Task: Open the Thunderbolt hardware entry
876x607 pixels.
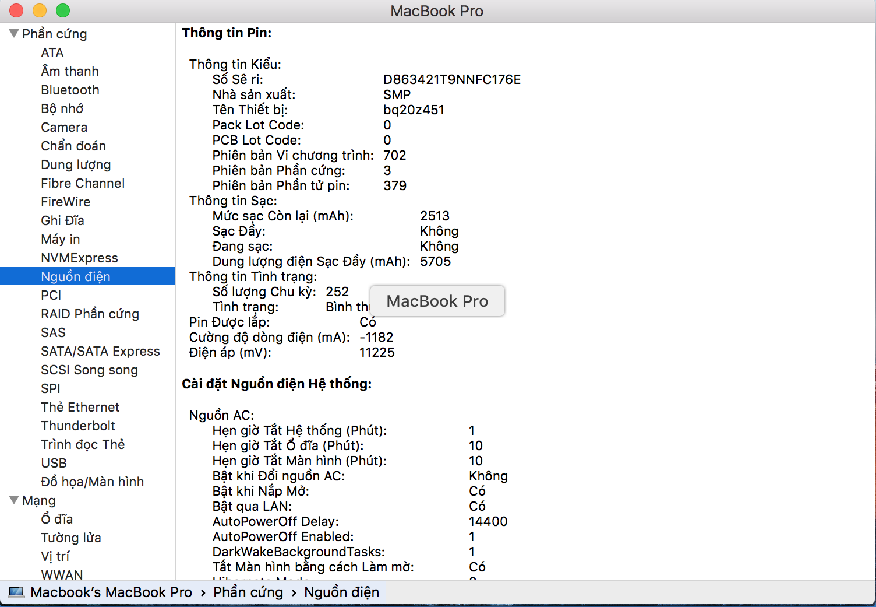Action: point(78,426)
